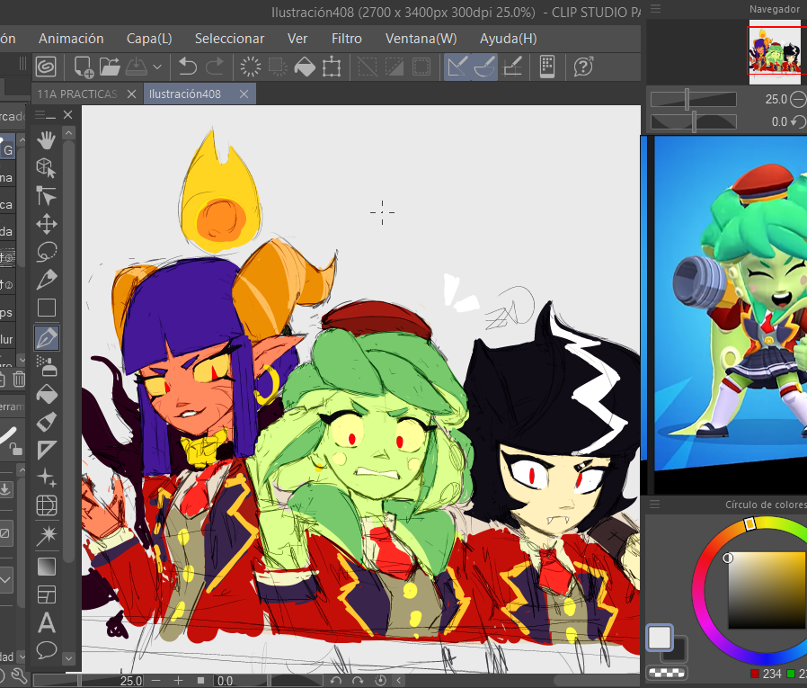Toggle Show selection border icon

point(421,67)
